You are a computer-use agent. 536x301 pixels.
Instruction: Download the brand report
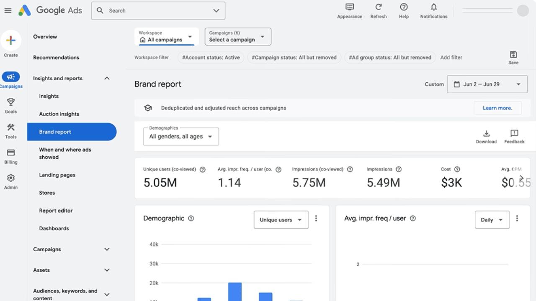pos(486,134)
